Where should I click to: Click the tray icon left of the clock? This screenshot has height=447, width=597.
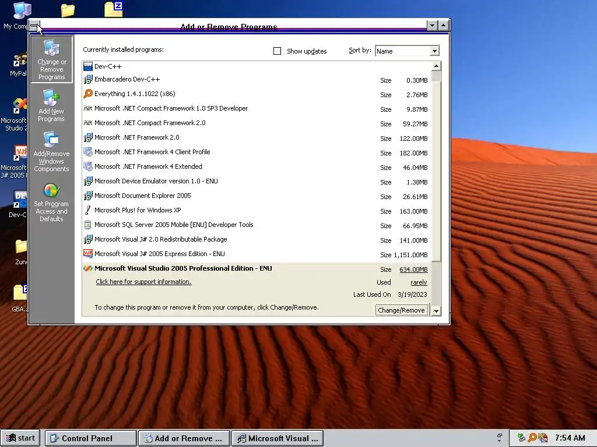pos(543,438)
